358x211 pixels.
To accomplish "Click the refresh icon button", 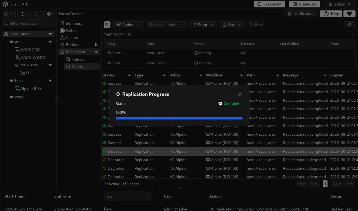I will (x=350, y=25).
